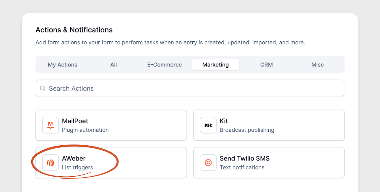This screenshot has height=192, width=380.
Task: Click the Kit logo icon
Action: (208, 125)
